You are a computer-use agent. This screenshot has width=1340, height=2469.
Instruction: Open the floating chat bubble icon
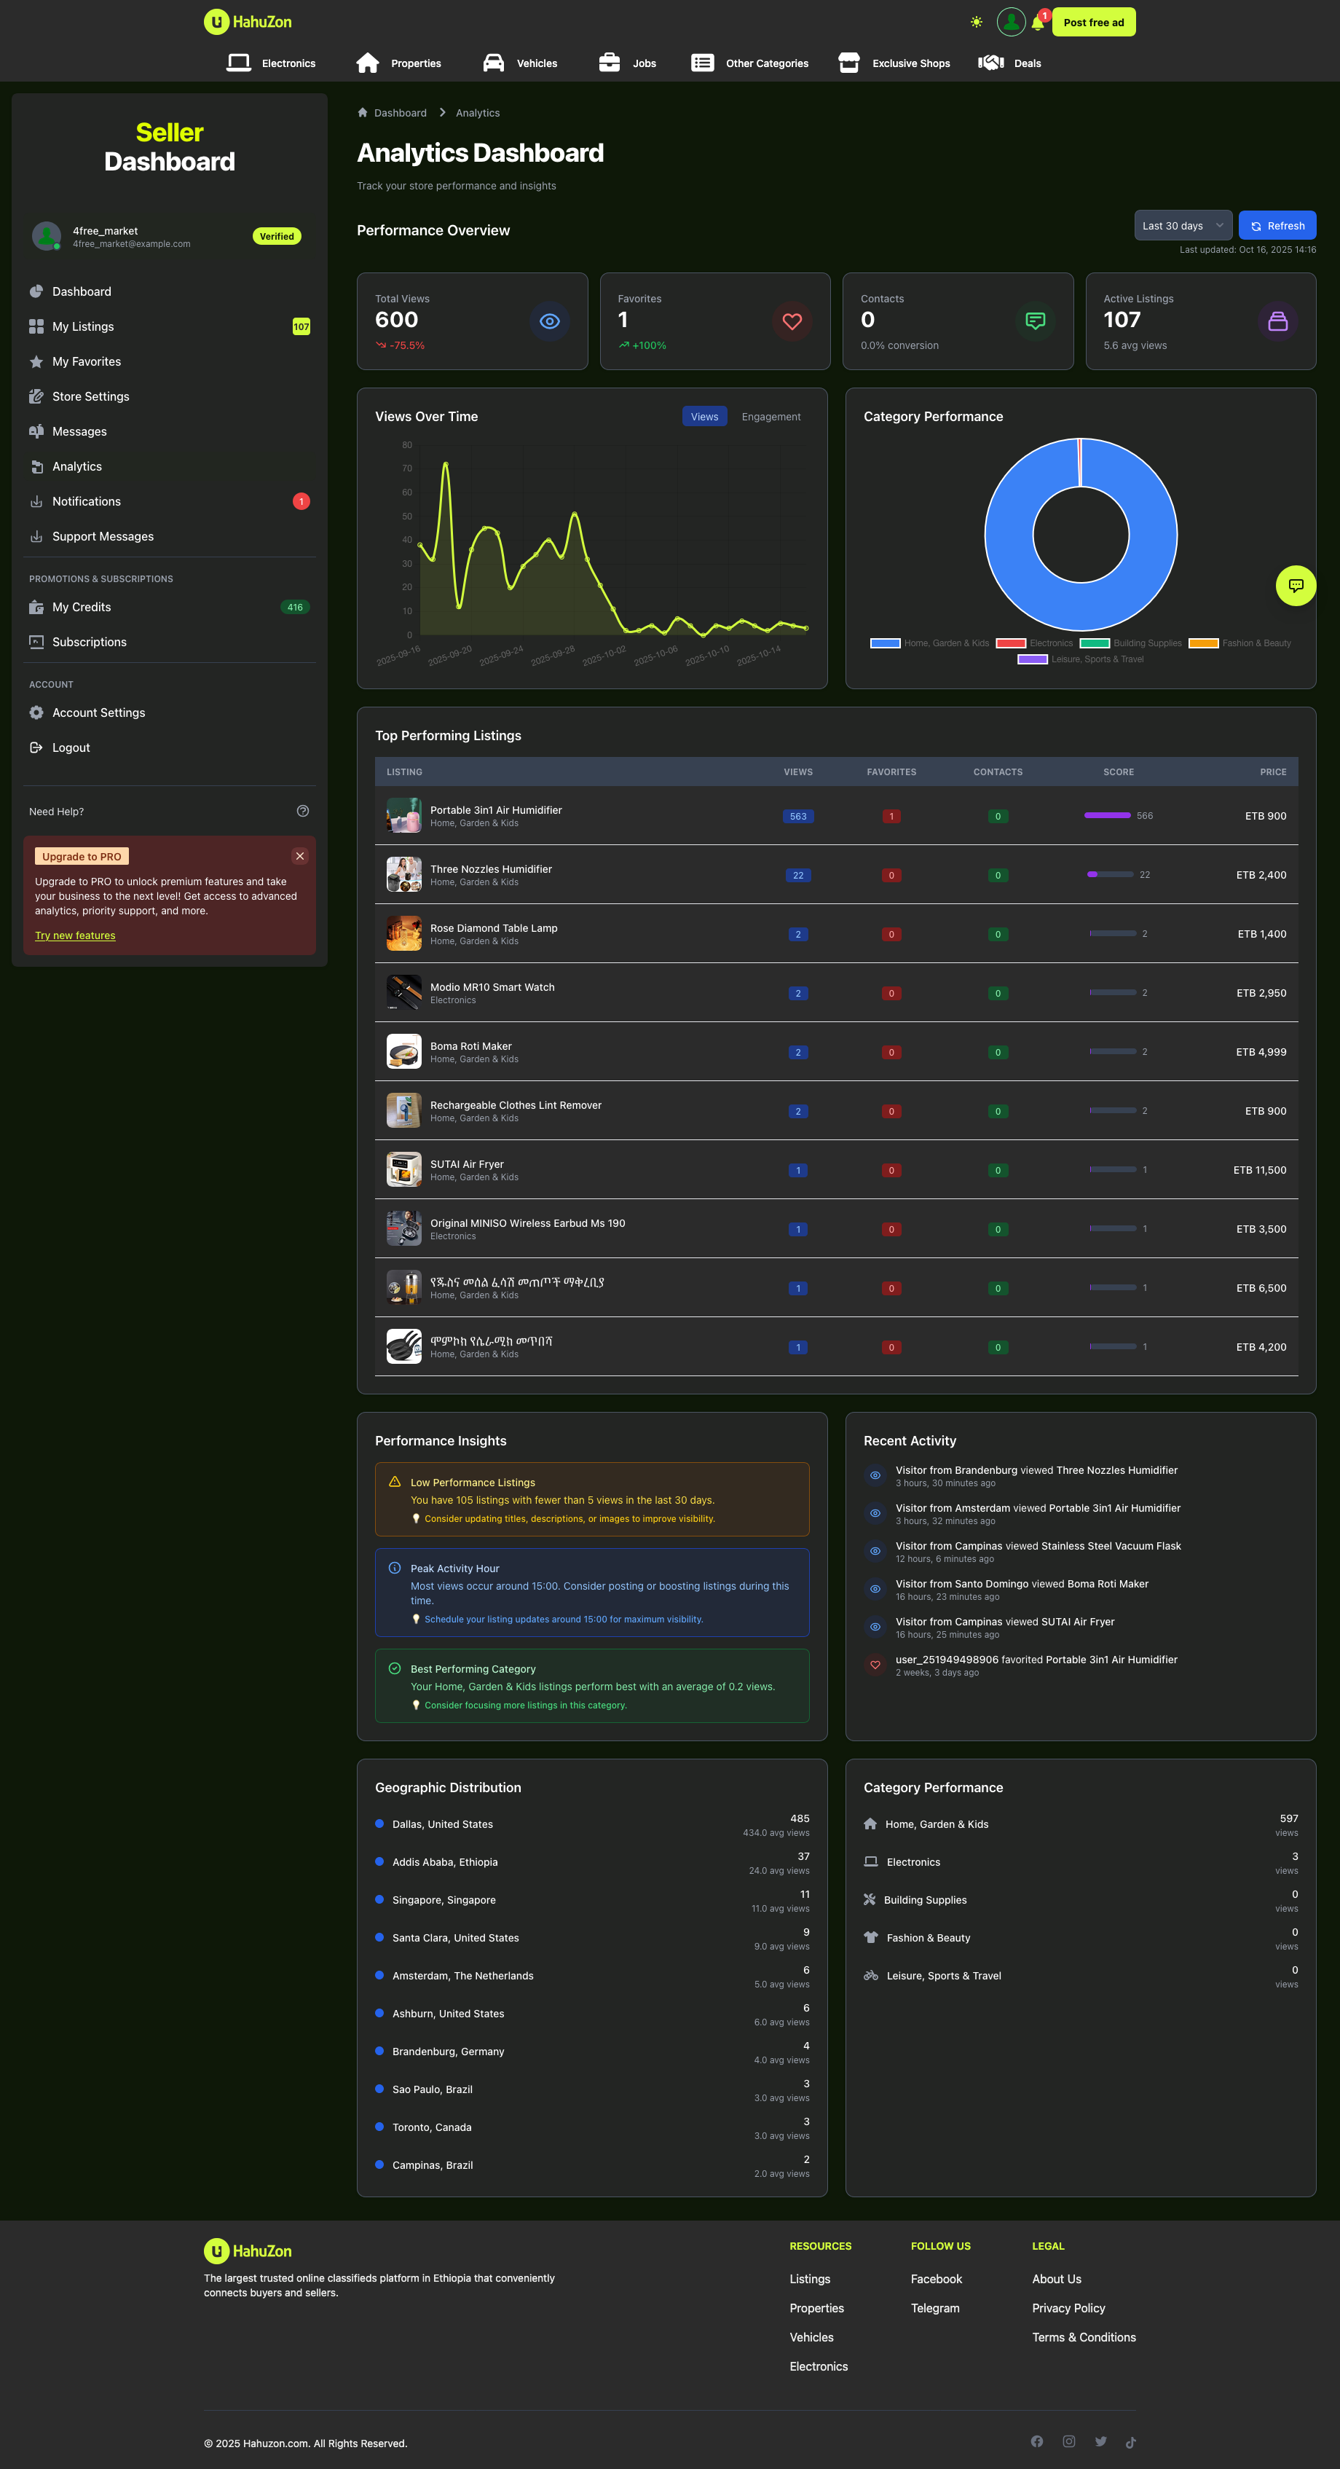[x=1295, y=586]
